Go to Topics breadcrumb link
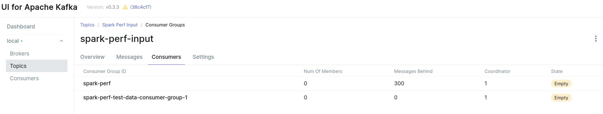Screen dimensions: 603x114 click(x=87, y=25)
